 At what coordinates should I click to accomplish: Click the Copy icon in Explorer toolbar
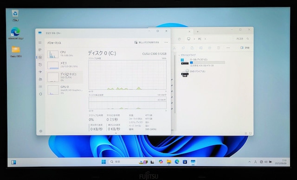coord(183,48)
